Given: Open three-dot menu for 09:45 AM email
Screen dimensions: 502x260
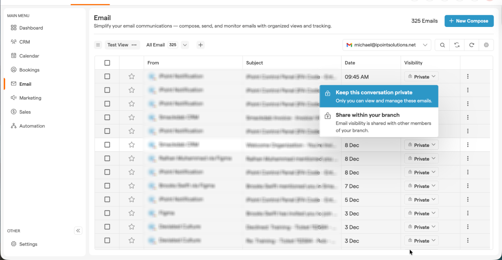Looking at the screenshot, I should (x=468, y=76).
